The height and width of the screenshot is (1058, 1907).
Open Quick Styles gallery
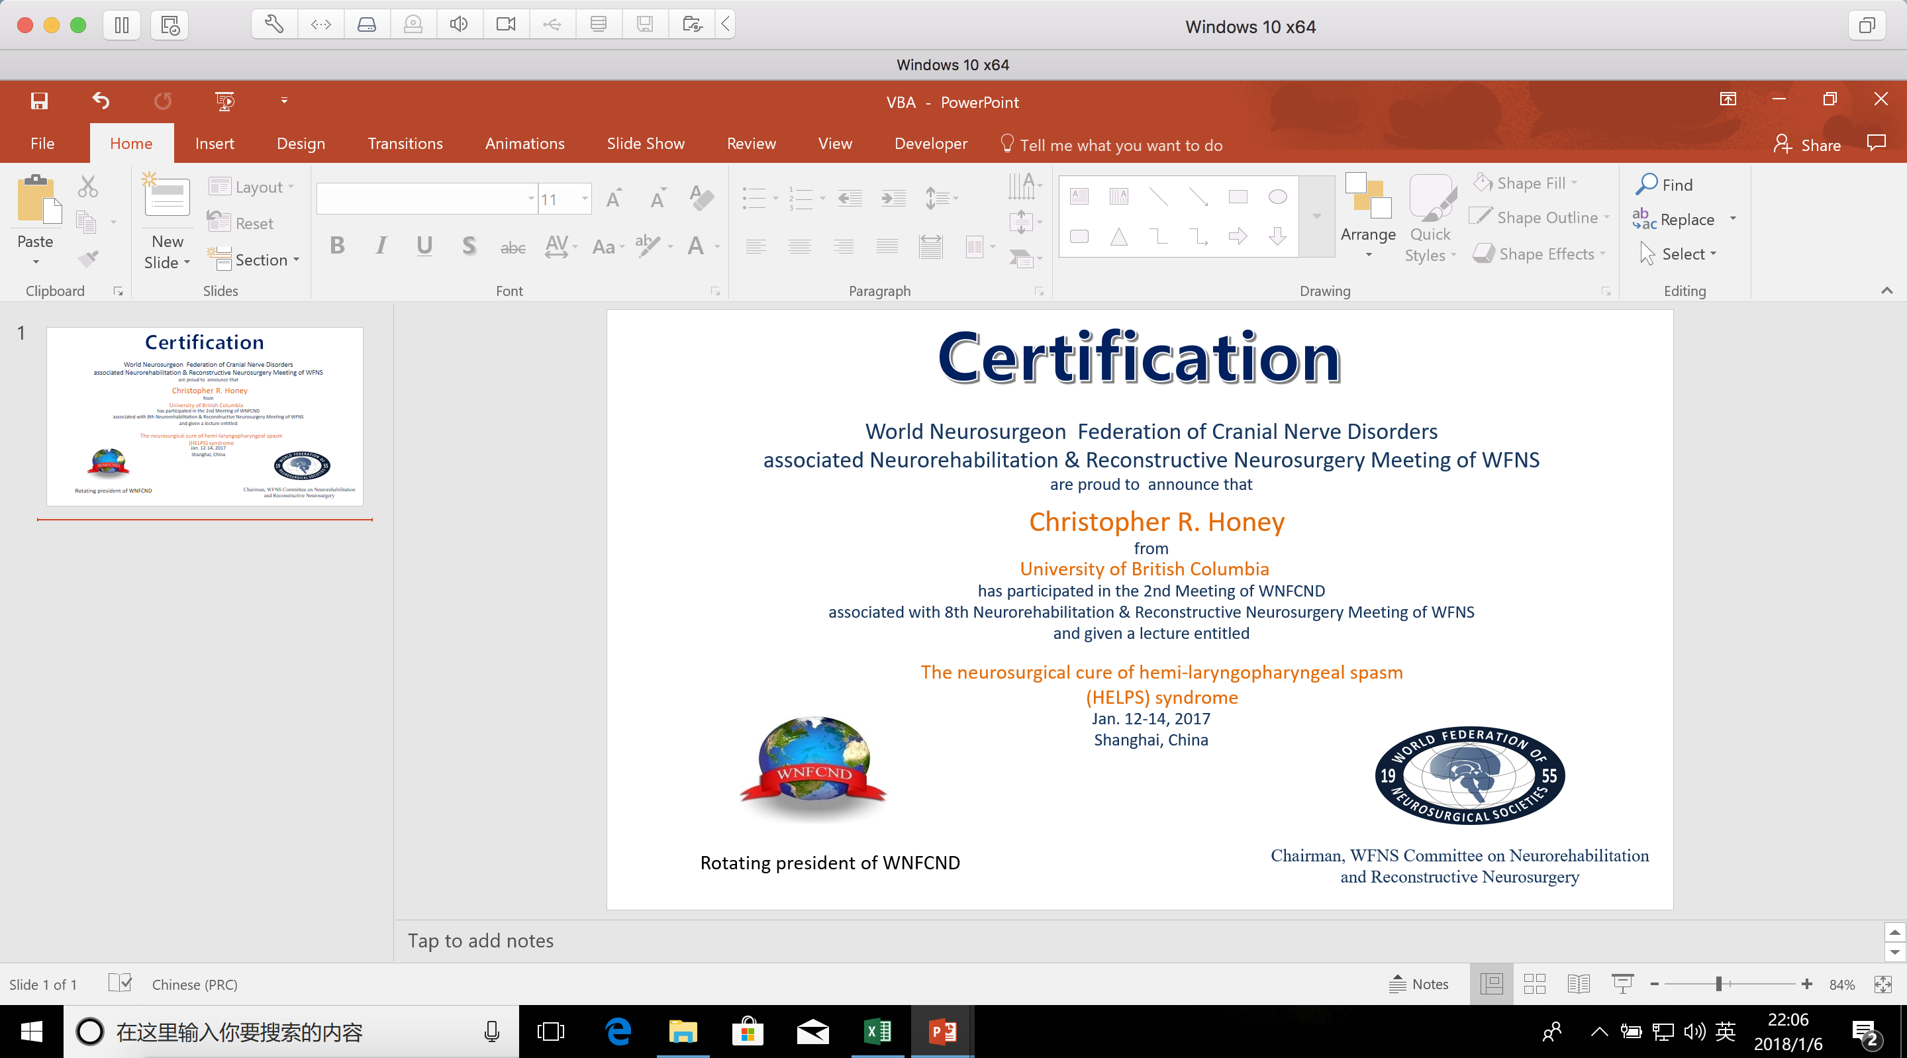point(1430,218)
